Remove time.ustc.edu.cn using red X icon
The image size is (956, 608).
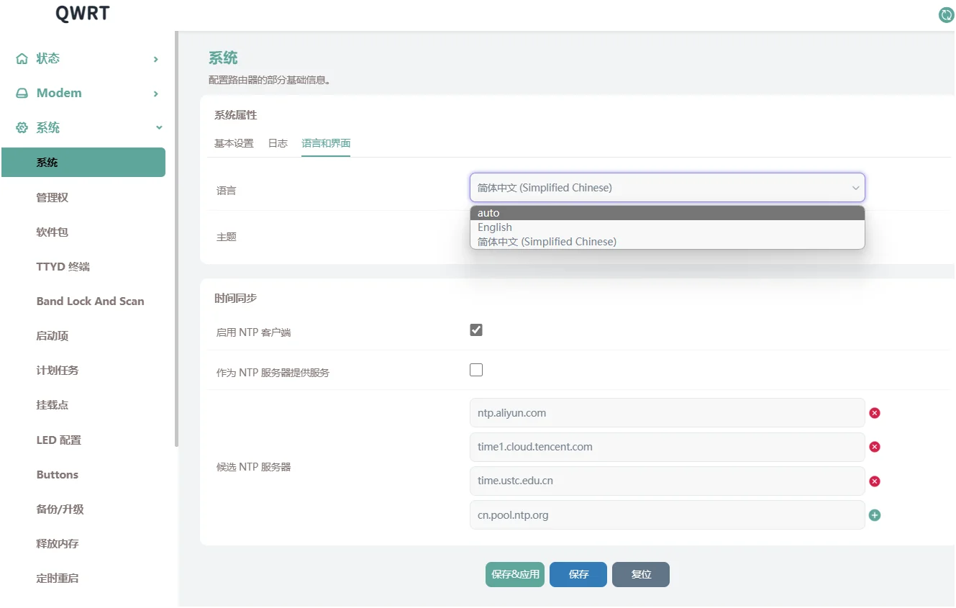coord(875,481)
